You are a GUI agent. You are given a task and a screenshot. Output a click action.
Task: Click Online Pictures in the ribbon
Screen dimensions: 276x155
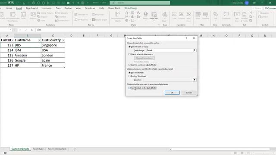click(45, 13)
